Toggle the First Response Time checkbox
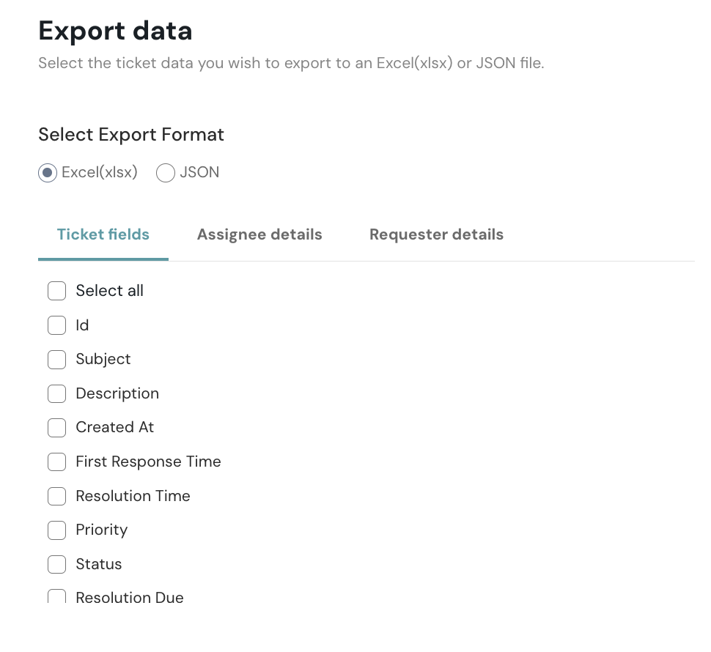This screenshot has height=652, width=711. point(57,462)
